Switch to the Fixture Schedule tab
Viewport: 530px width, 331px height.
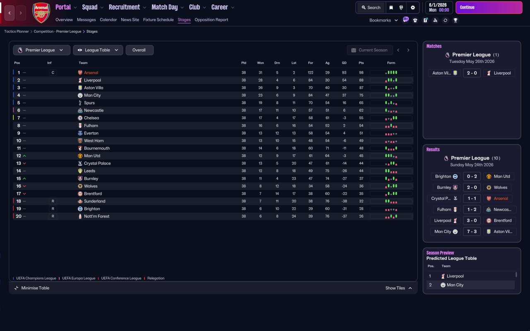tap(158, 20)
